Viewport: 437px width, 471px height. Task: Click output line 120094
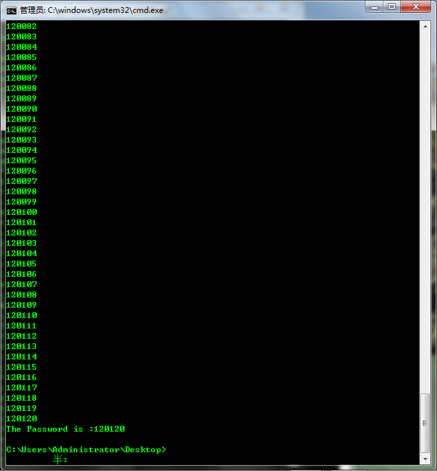tap(21, 150)
